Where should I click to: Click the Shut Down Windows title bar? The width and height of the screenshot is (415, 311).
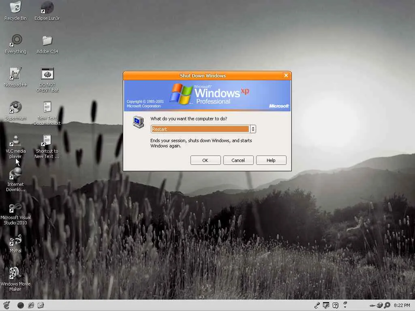click(203, 76)
